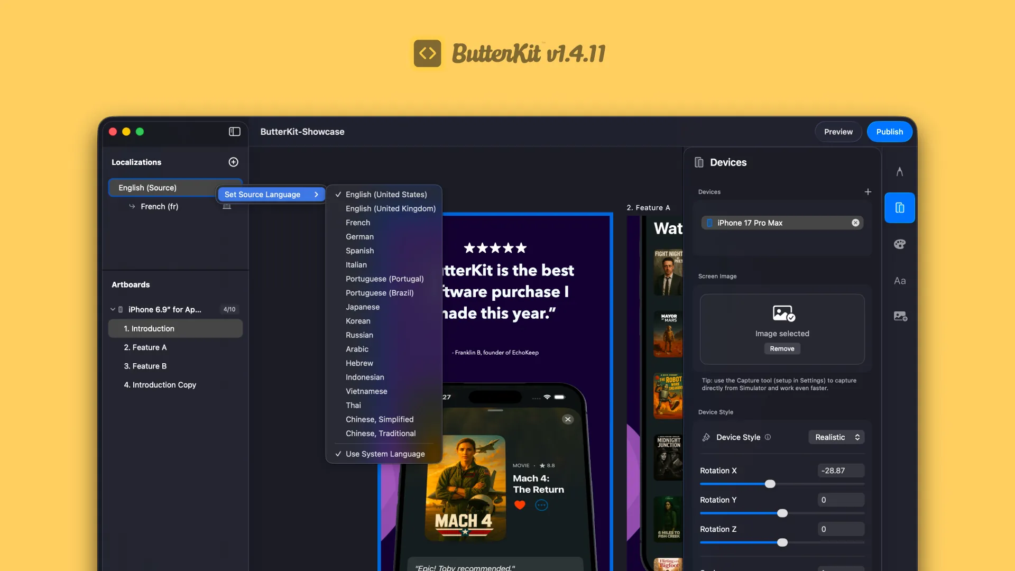Open the typography (Aa) panel
Screen dimensions: 1015x571
tap(899, 281)
